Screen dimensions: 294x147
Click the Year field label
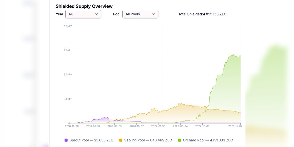[59, 14]
